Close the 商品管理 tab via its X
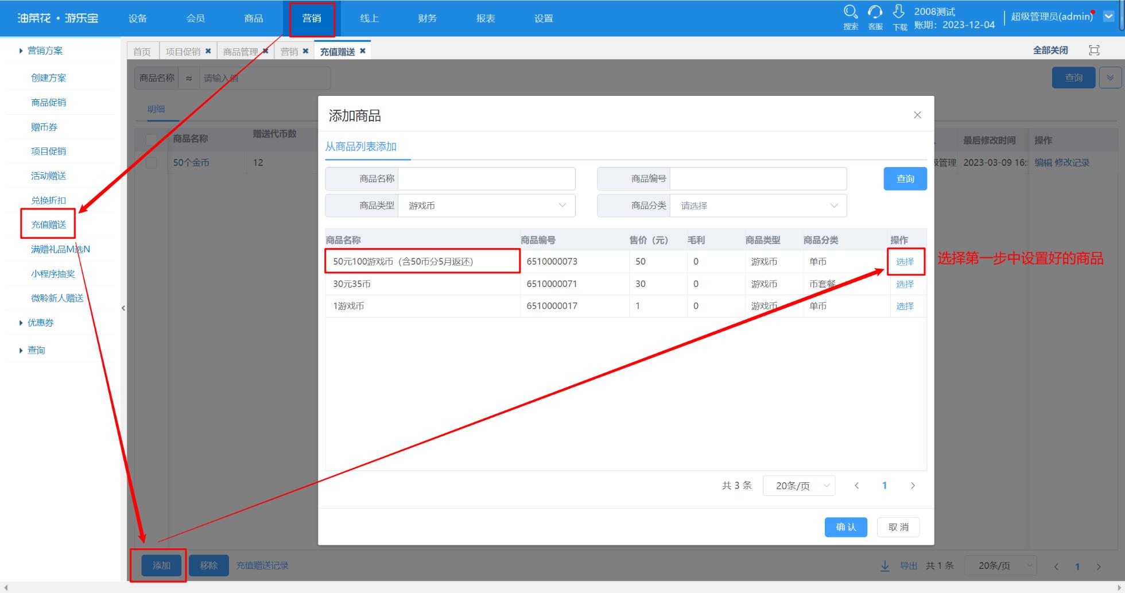1125x593 pixels. tap(265, 51)
